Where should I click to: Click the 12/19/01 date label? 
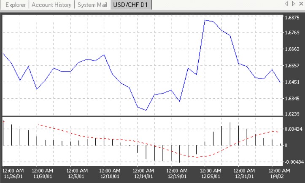click(177, 177)
